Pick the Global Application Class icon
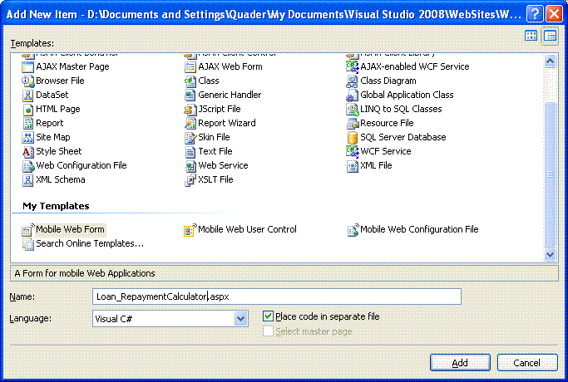 pyautogui.click(x=352, y=95)
